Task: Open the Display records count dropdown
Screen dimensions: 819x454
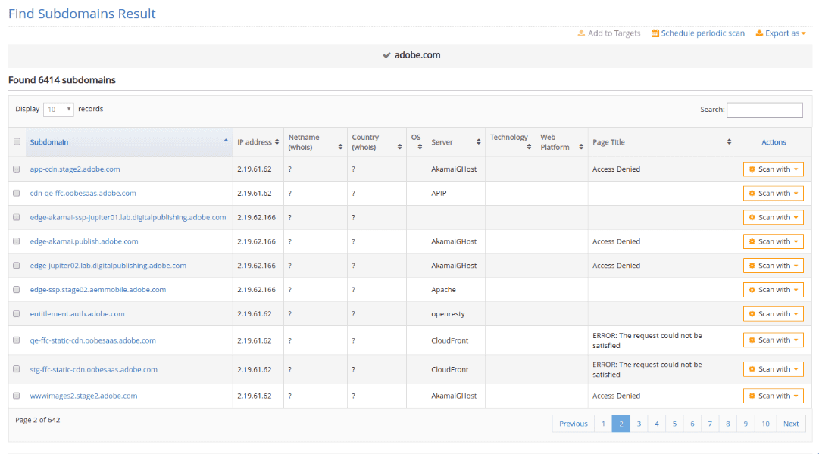Action: [x=58, y=109]
